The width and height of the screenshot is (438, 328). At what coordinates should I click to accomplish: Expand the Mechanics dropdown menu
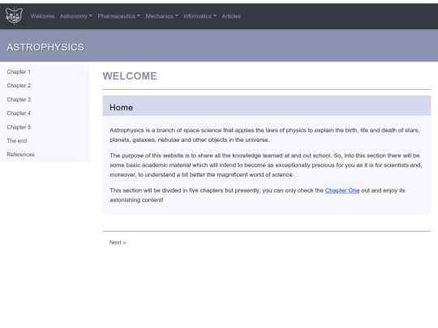point(161,16)
